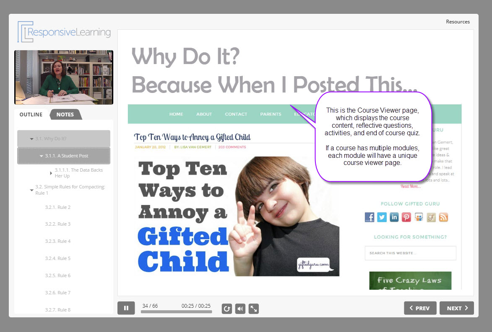Click the Goodreads icon under Follow Gifted Guru
Viewport: 492px width, 332px height.
(431, 217)
